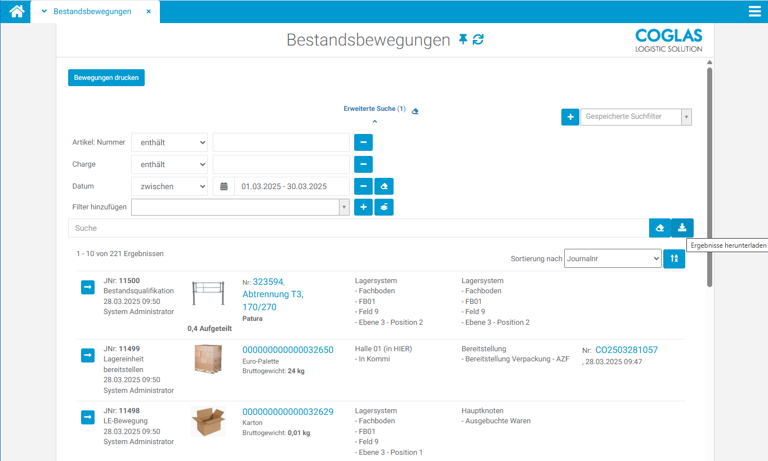Open arrow details for journal entry 11500

88,288
